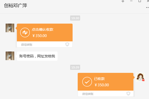The image size is (149, 99).
Task: Click 微信转账 label under received transfer
Action: click(x=88, y=94)
